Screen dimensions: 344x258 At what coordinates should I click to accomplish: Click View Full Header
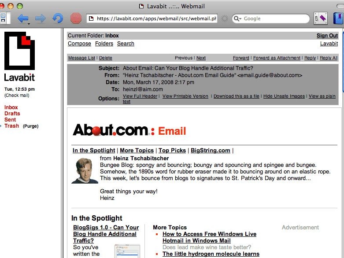[x=140, y=96]
